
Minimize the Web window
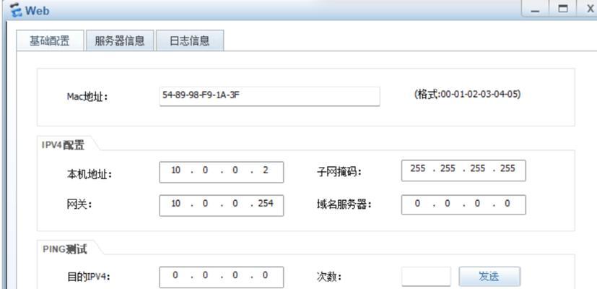pos(535,9)
